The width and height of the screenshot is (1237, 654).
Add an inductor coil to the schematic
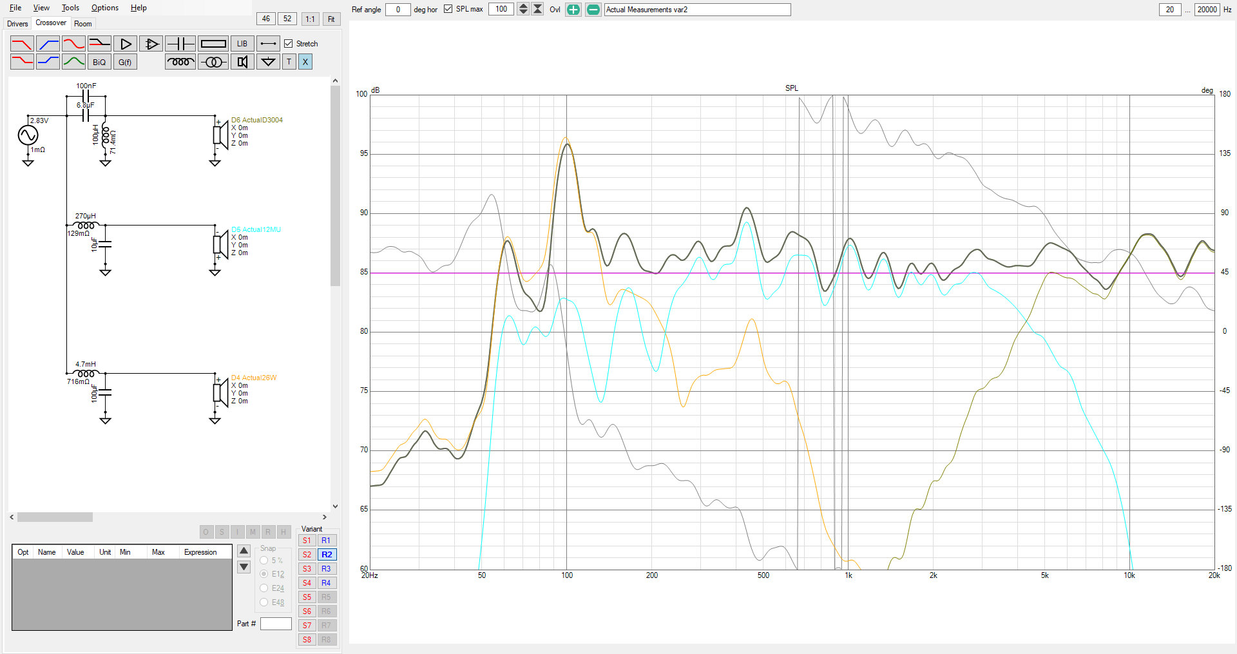point(180,62)
